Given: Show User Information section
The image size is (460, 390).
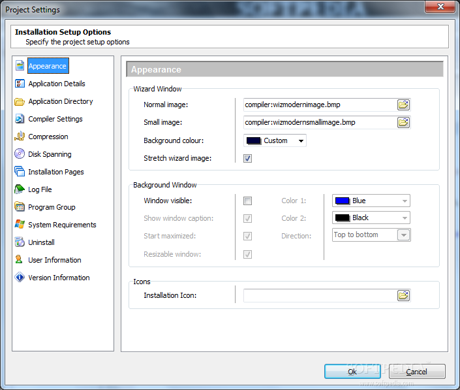Looking at the screenshot, I should pos(55,260).
